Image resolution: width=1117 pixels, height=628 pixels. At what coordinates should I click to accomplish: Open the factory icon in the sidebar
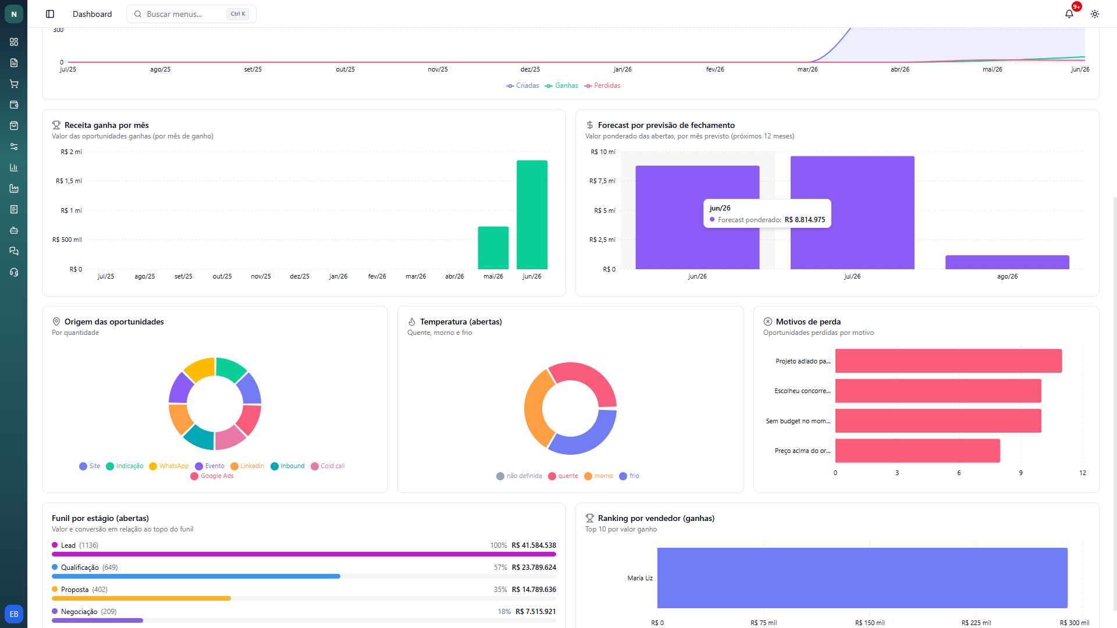point(14,188)
